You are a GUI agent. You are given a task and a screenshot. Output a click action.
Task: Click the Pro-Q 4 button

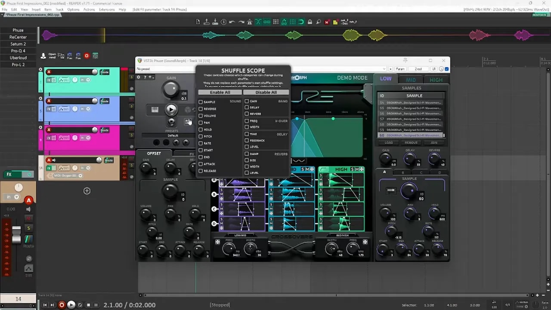18,51
